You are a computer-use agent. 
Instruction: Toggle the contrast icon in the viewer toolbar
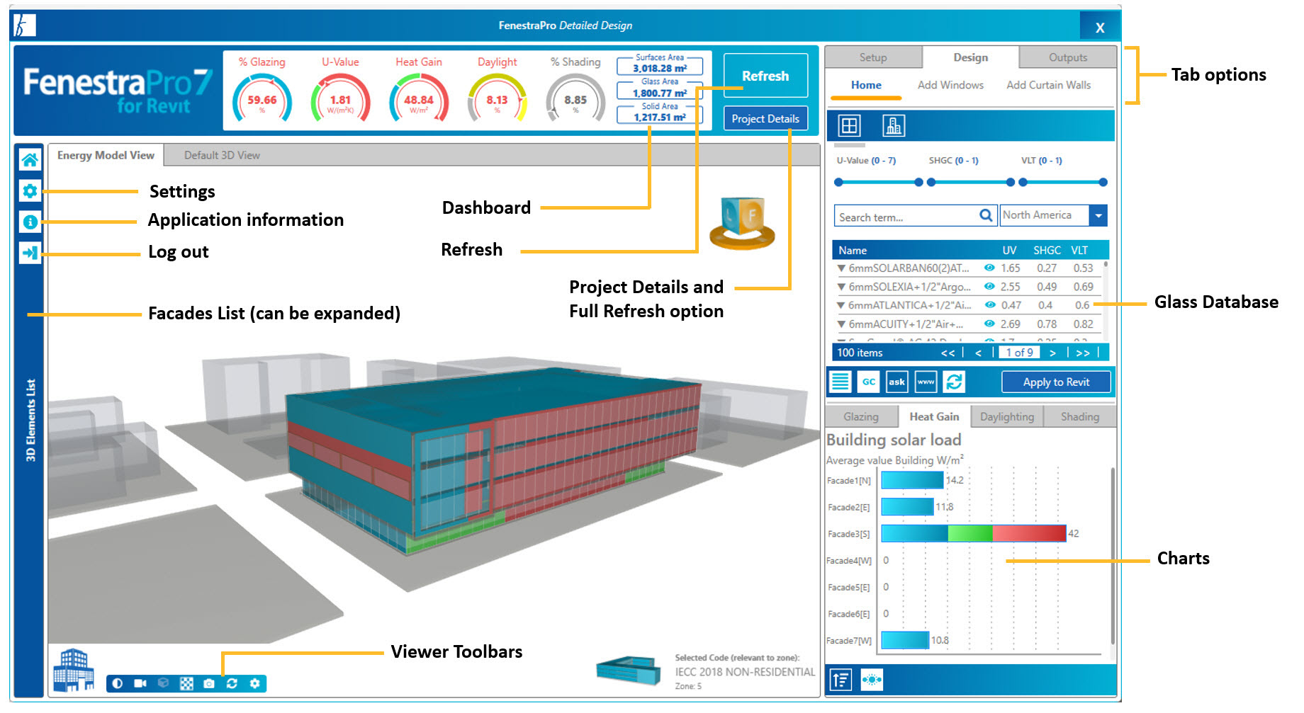click(118, 683)
